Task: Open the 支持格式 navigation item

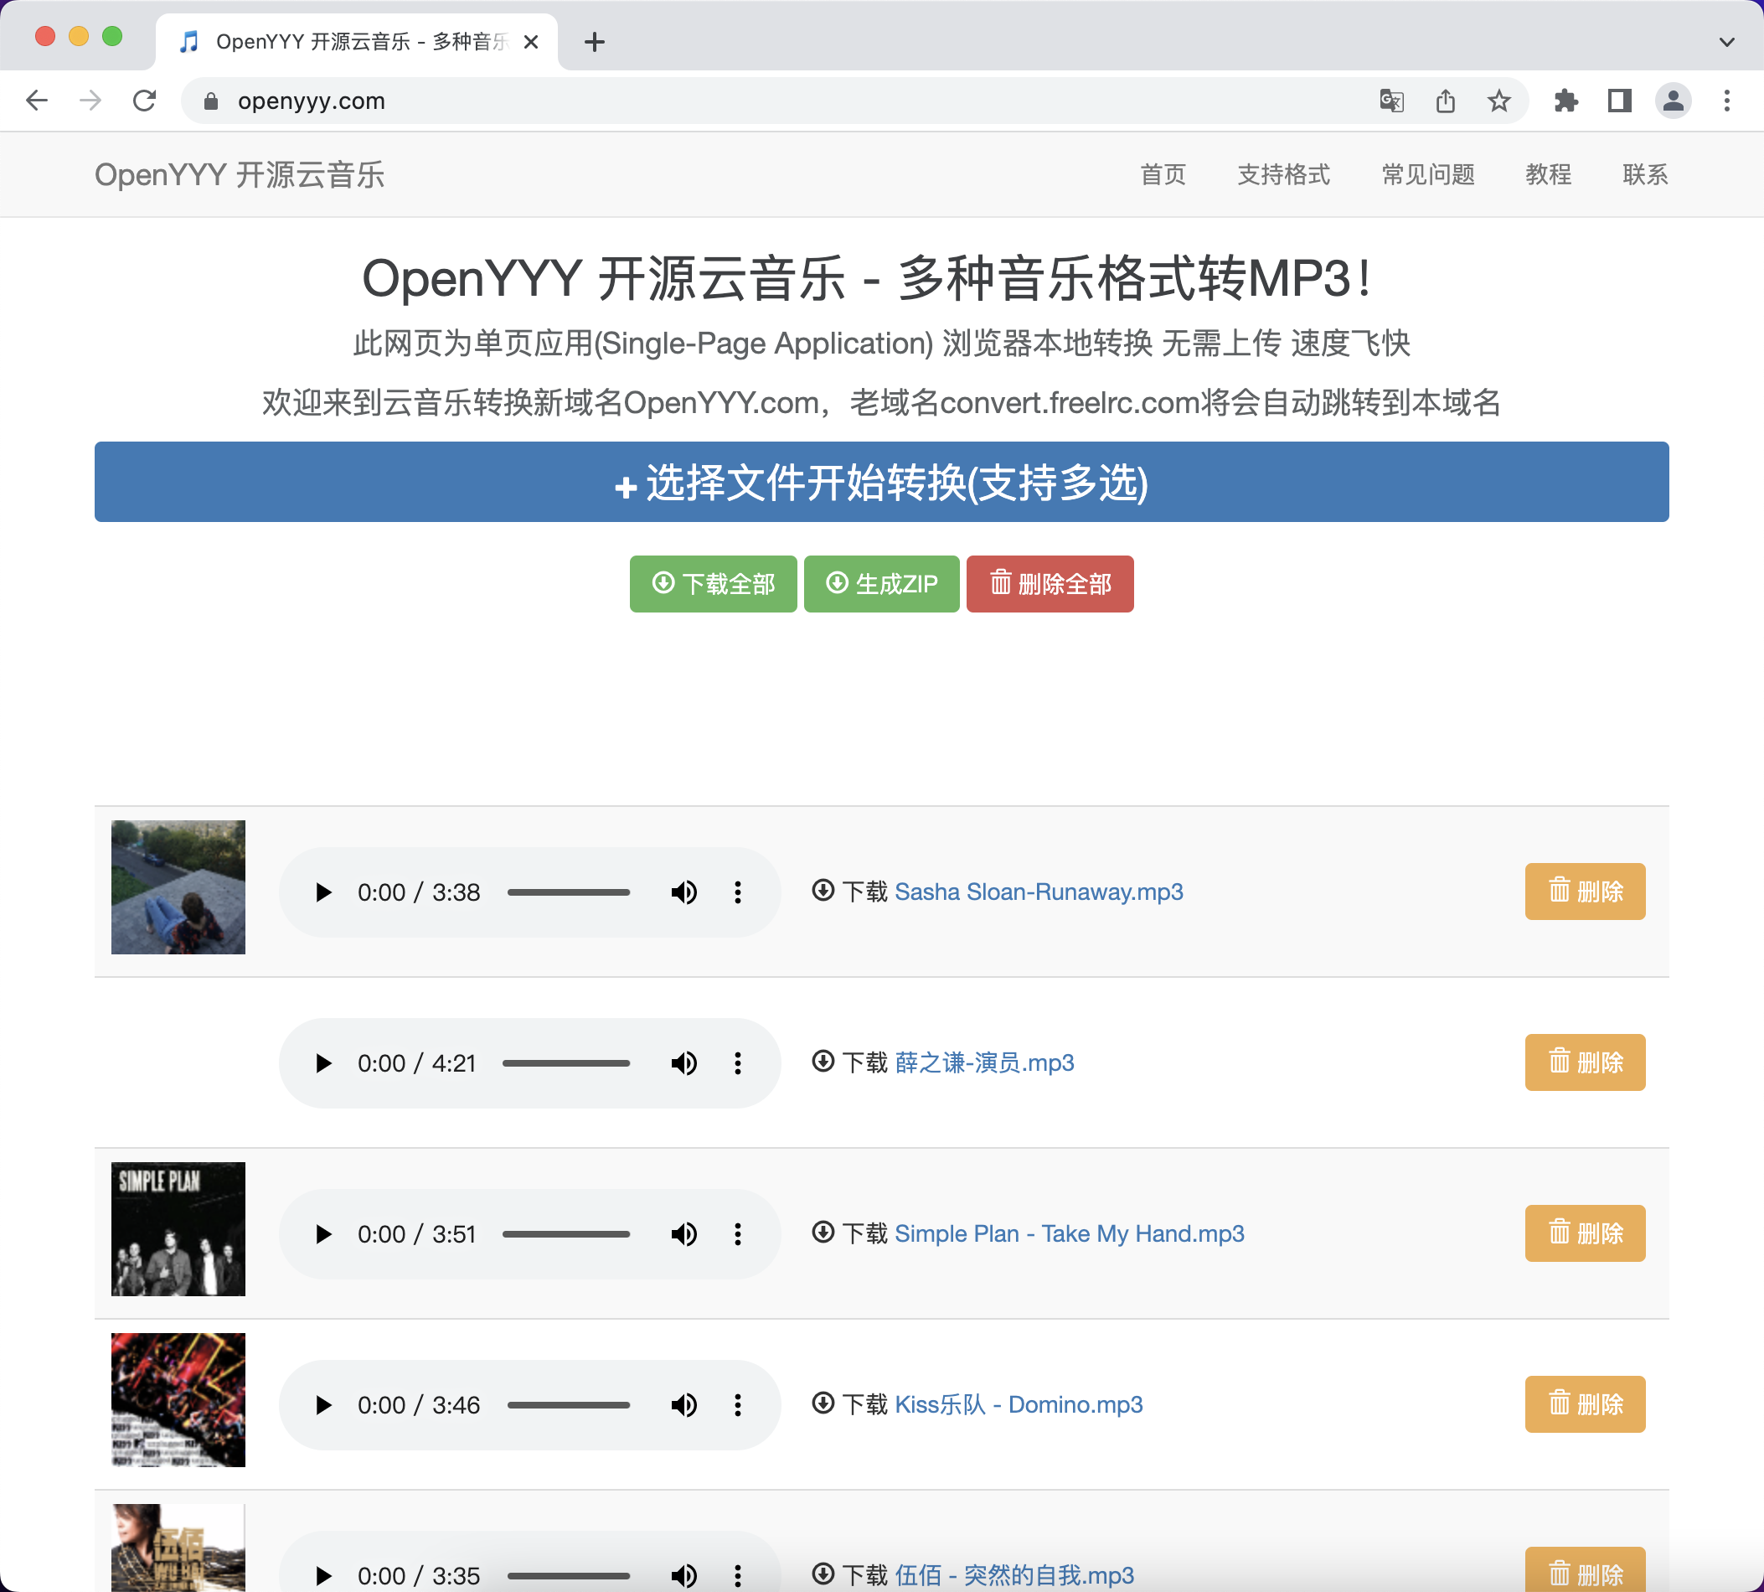Action: (1283, 174)
